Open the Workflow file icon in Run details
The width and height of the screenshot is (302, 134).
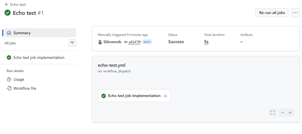tap(9, 88)
